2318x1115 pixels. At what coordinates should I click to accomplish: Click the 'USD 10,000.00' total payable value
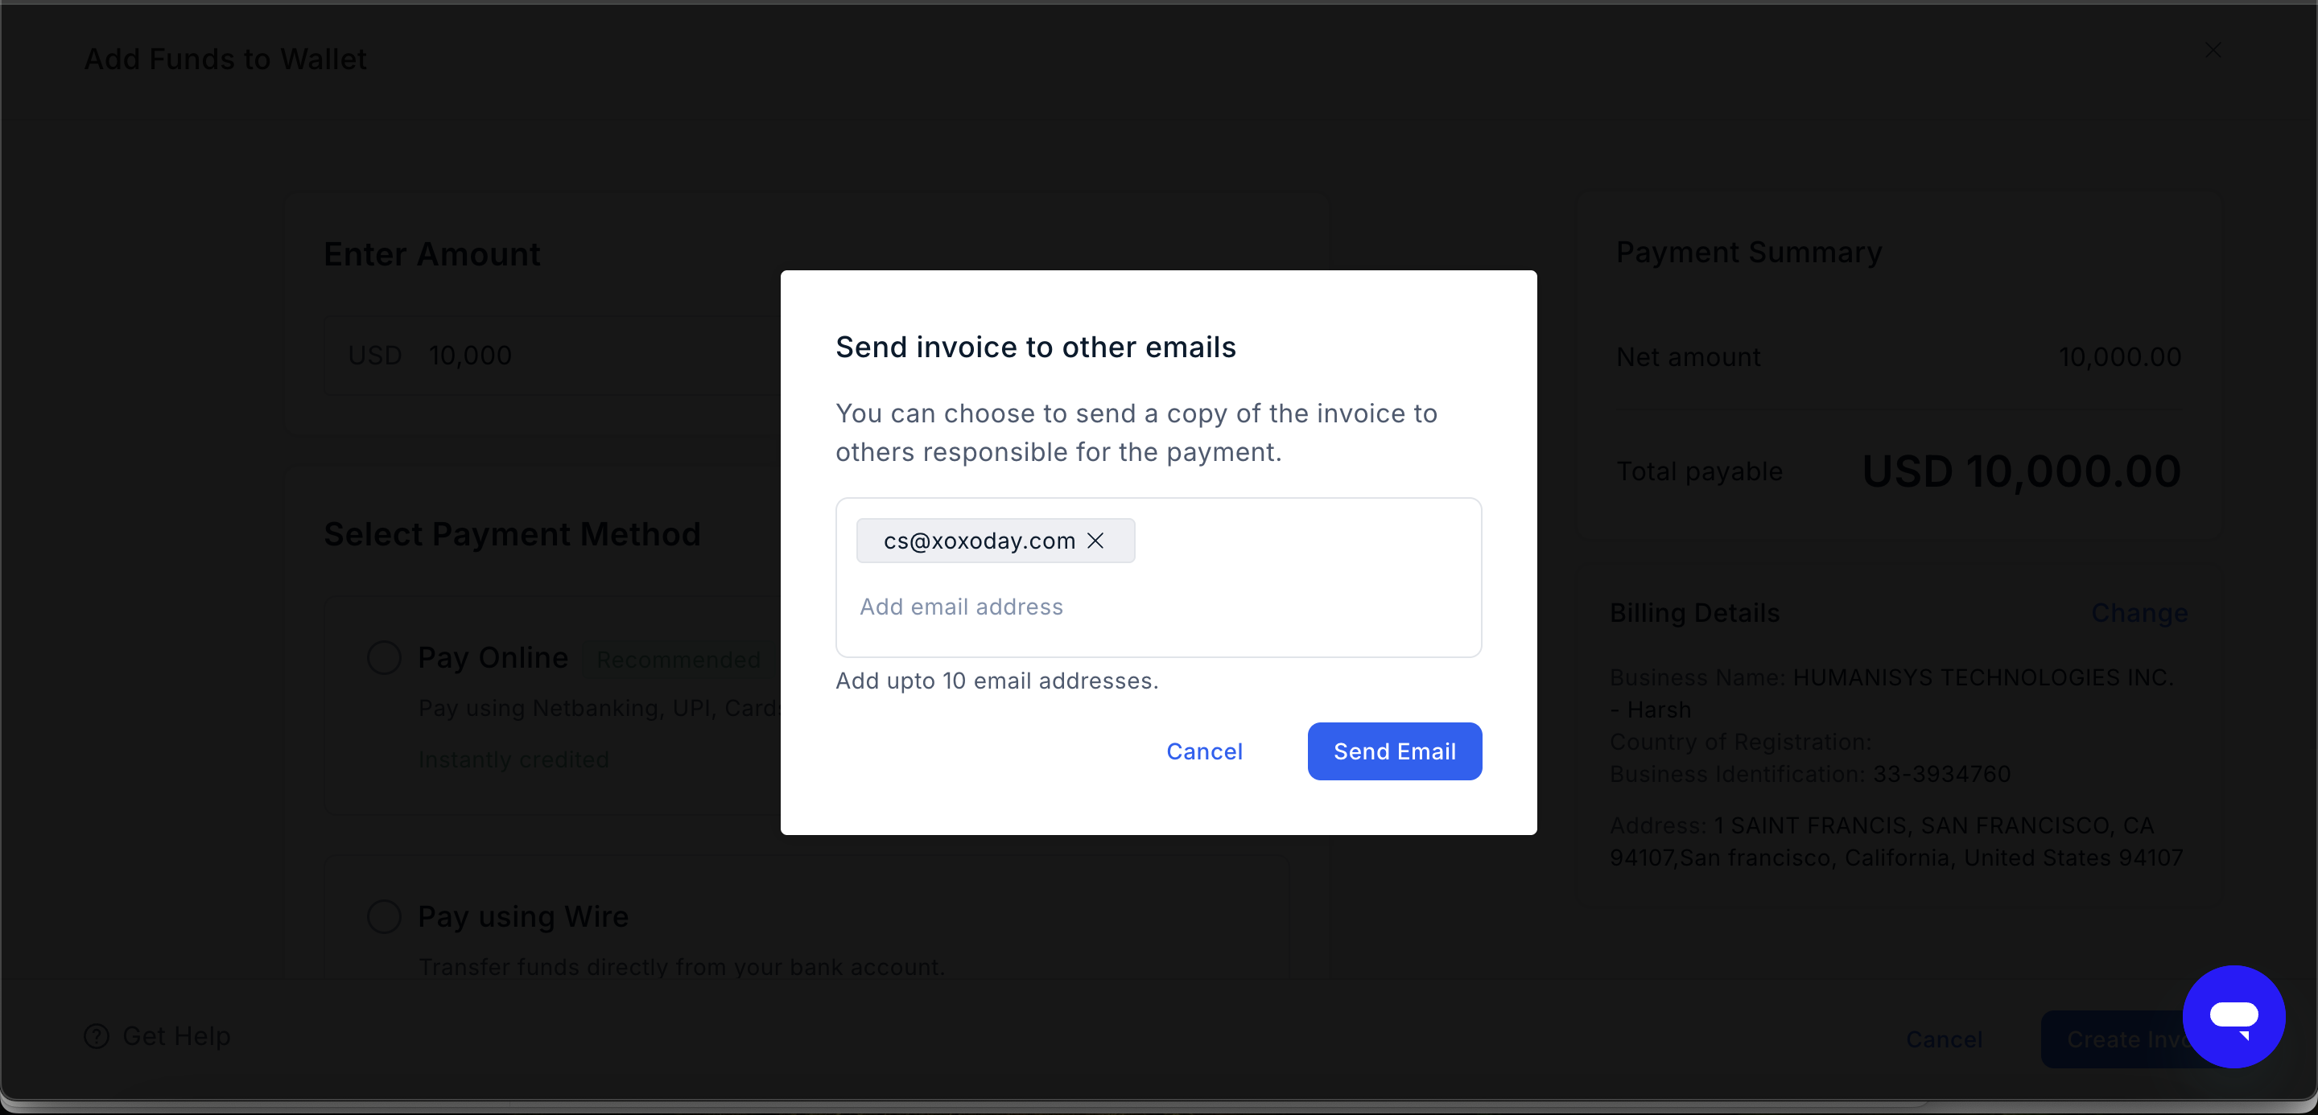click(x=2021, y=471)
